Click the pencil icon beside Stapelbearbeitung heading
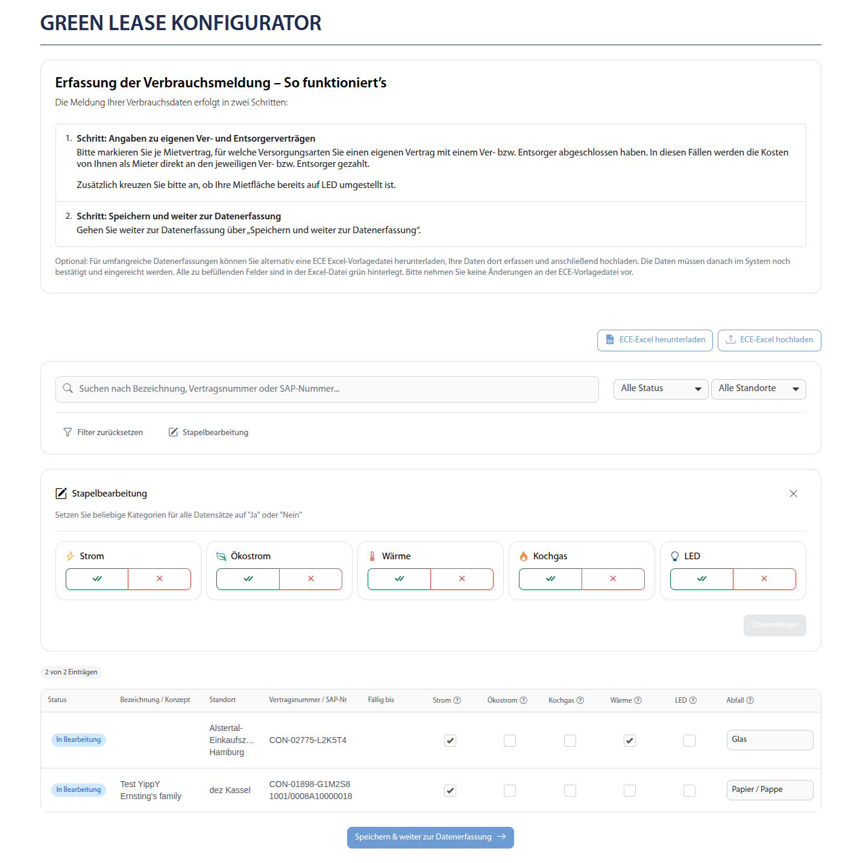 point(61,492)
